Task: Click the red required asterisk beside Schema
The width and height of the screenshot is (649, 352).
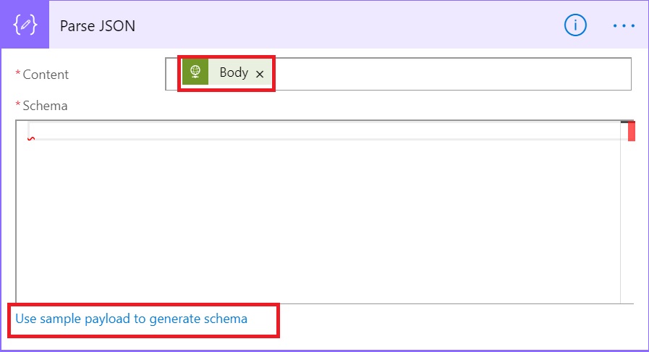Action: pos(18,104)
